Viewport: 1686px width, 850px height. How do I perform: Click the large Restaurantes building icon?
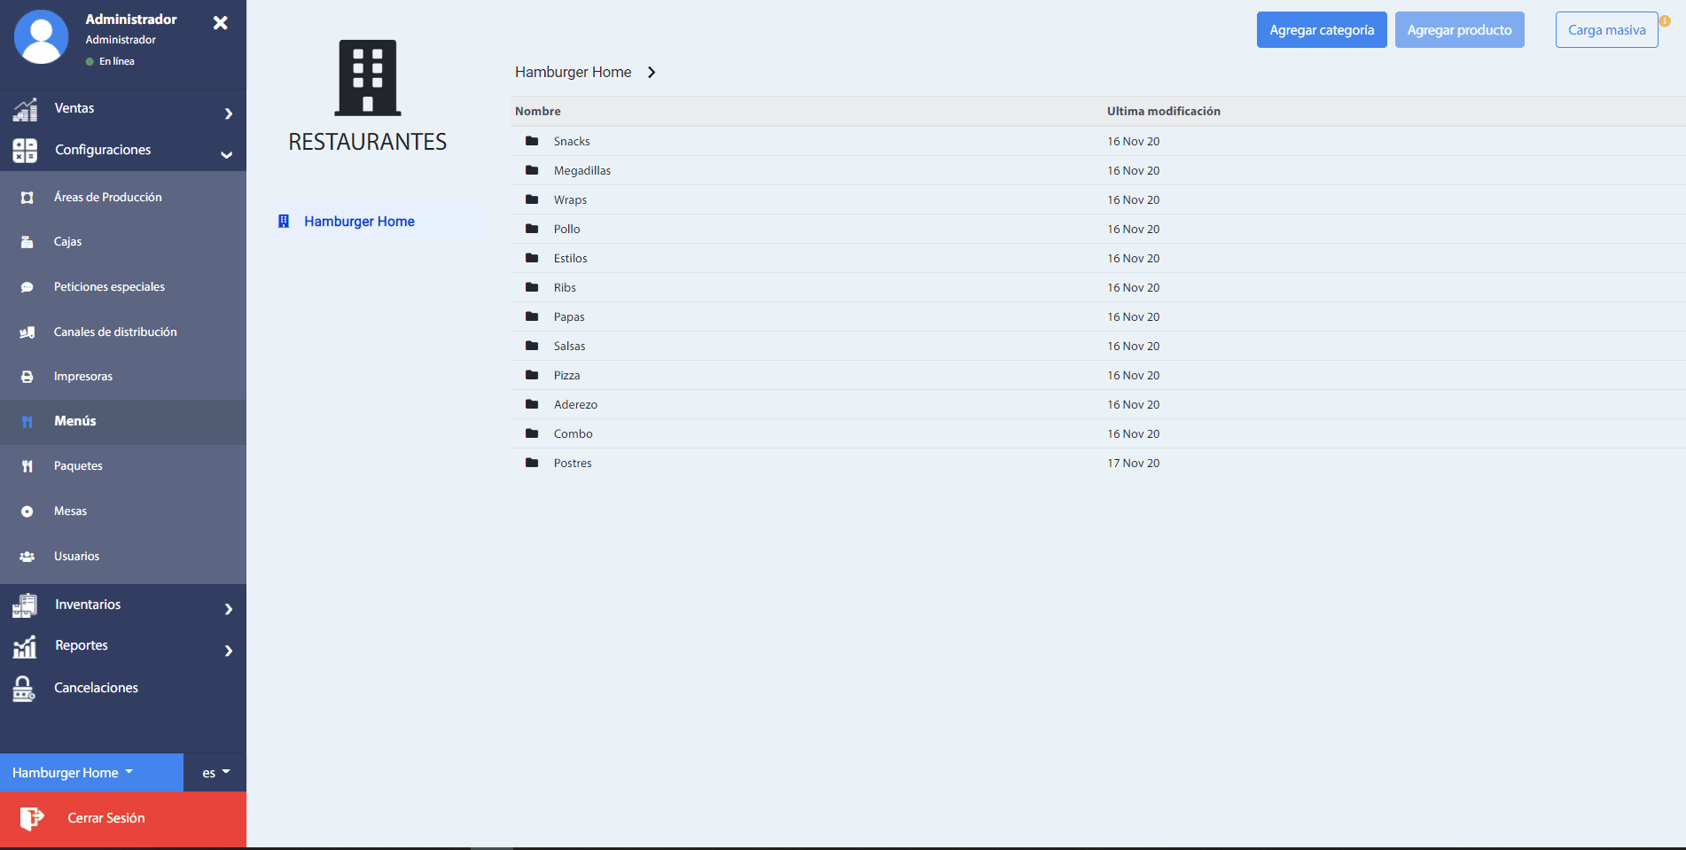(x=367, y=78)
